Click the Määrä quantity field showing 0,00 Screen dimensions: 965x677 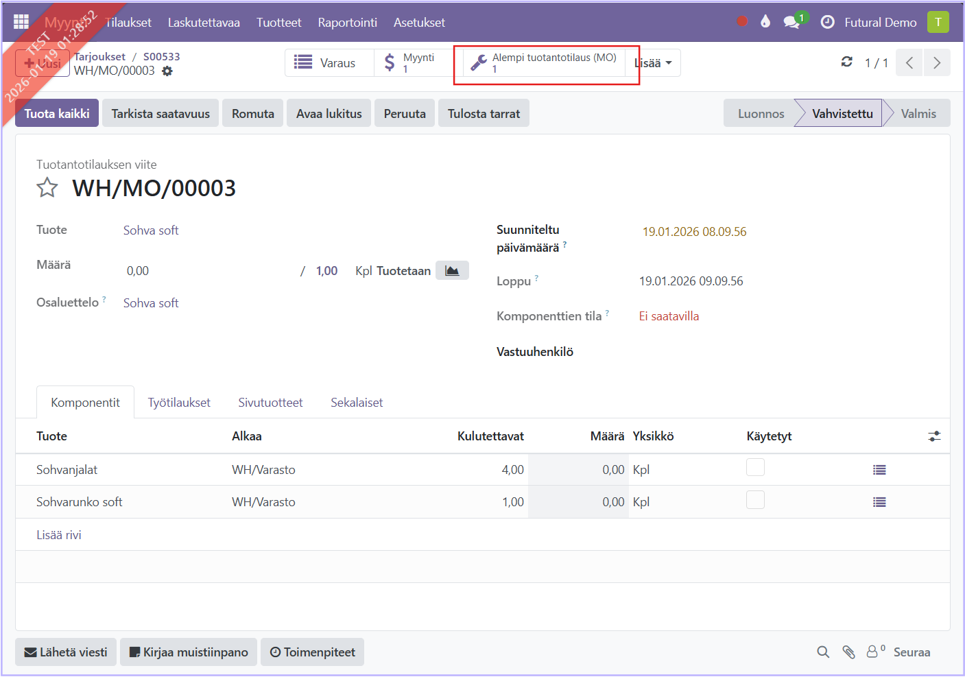tap(206, 271)
